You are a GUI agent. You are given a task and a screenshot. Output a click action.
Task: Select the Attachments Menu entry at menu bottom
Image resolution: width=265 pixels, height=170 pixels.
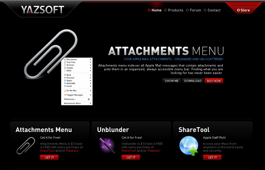point(77,103)
